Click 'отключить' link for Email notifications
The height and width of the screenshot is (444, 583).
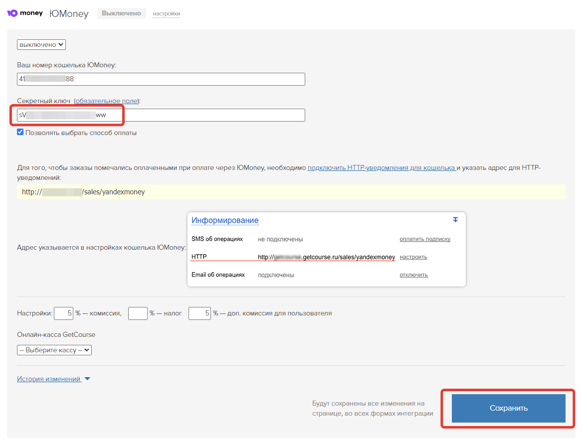(414, 275)
